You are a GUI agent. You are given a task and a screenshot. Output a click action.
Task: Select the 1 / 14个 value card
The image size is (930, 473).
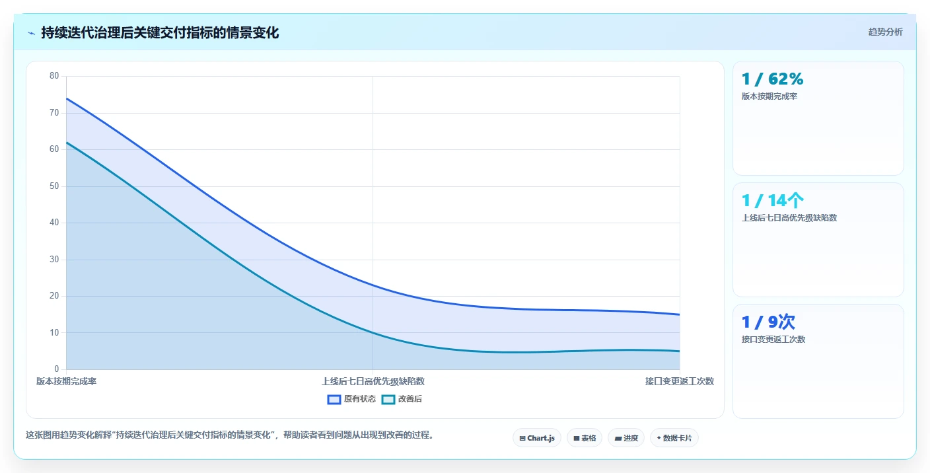818,240
